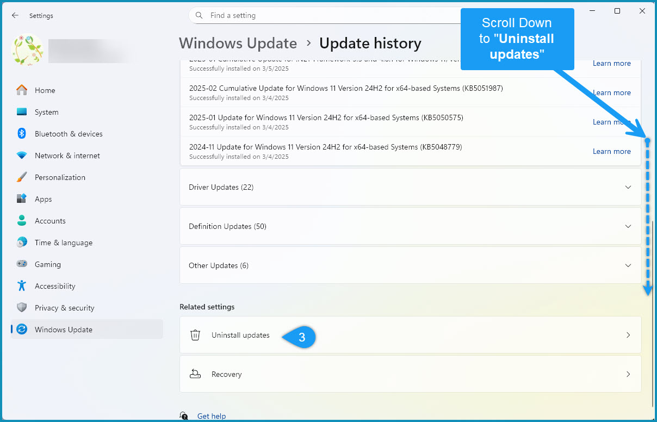Open the Uninstall updates page
This screenshot has height=422, width=657.
pyautogui.click(x=411, y=335)
